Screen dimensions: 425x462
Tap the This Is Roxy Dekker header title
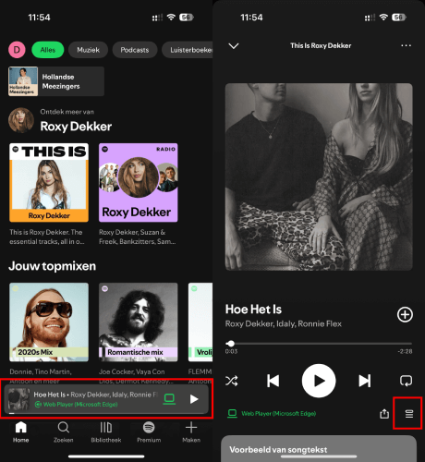pyautogui.click(x=321, y=45)
